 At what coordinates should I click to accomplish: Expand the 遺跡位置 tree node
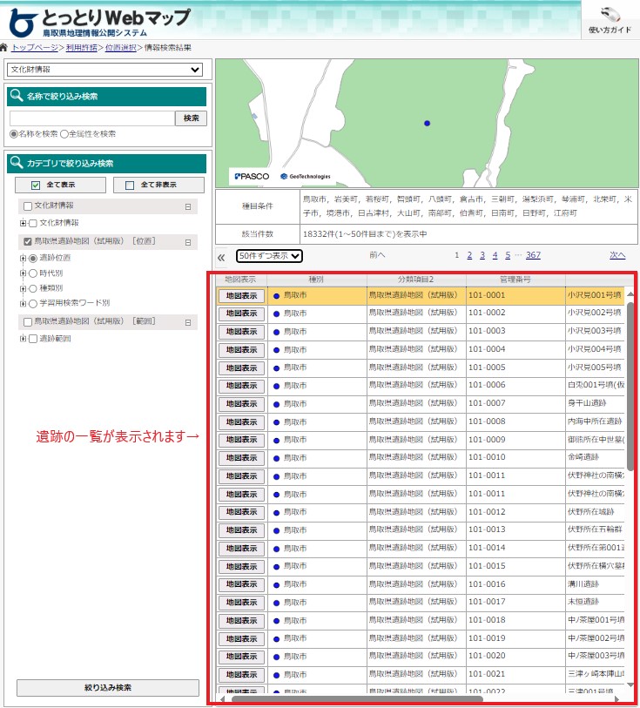tap(23, 259)
